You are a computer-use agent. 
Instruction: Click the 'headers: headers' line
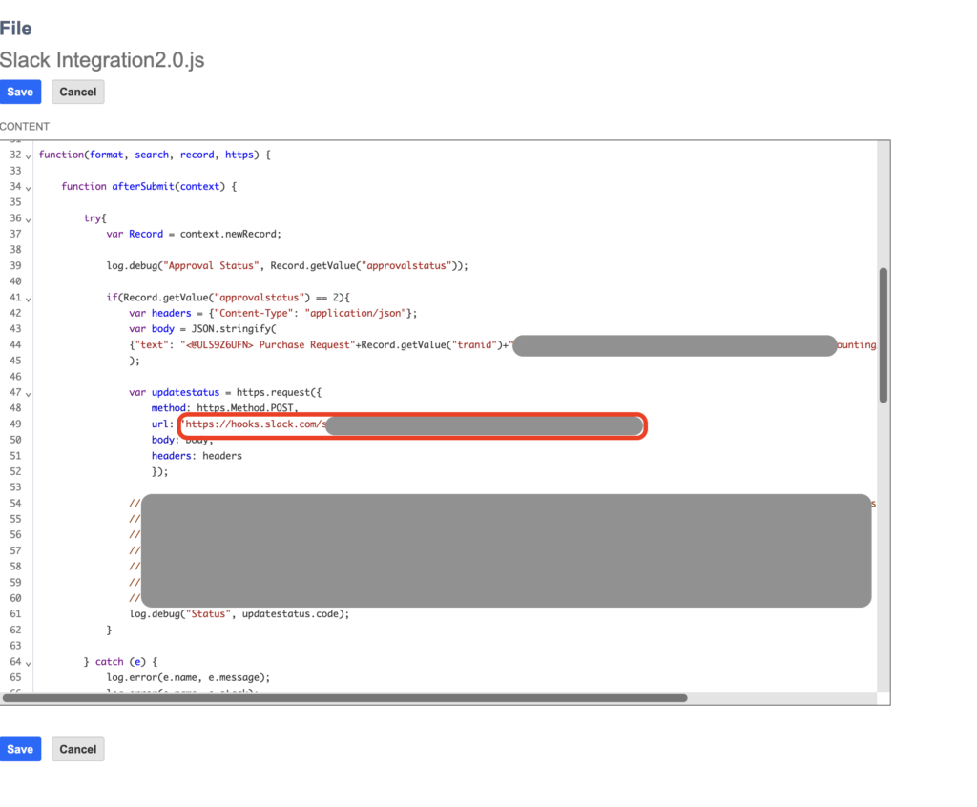197,456
